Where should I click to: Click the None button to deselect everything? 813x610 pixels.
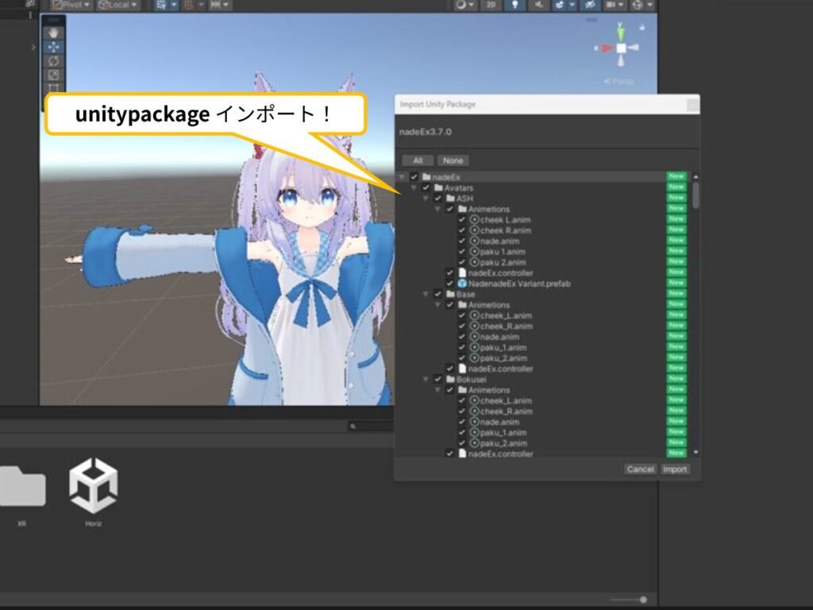pos(453,160)
